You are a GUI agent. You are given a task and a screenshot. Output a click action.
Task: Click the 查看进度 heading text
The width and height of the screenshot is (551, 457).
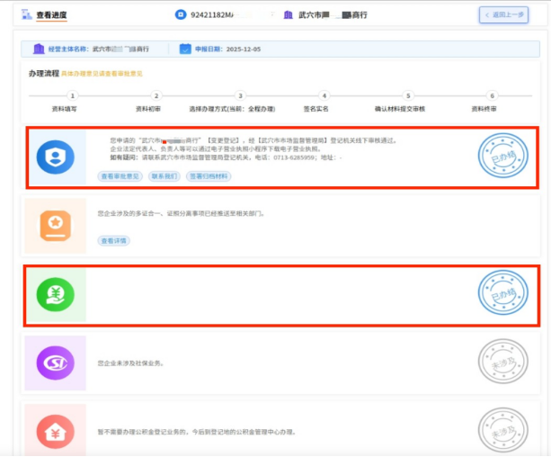[x=51, y=15]
